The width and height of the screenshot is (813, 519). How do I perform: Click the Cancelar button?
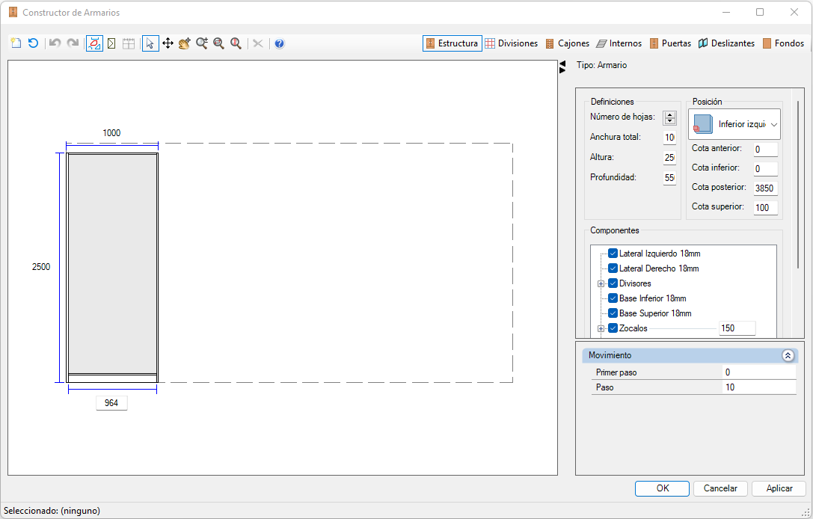720,488
